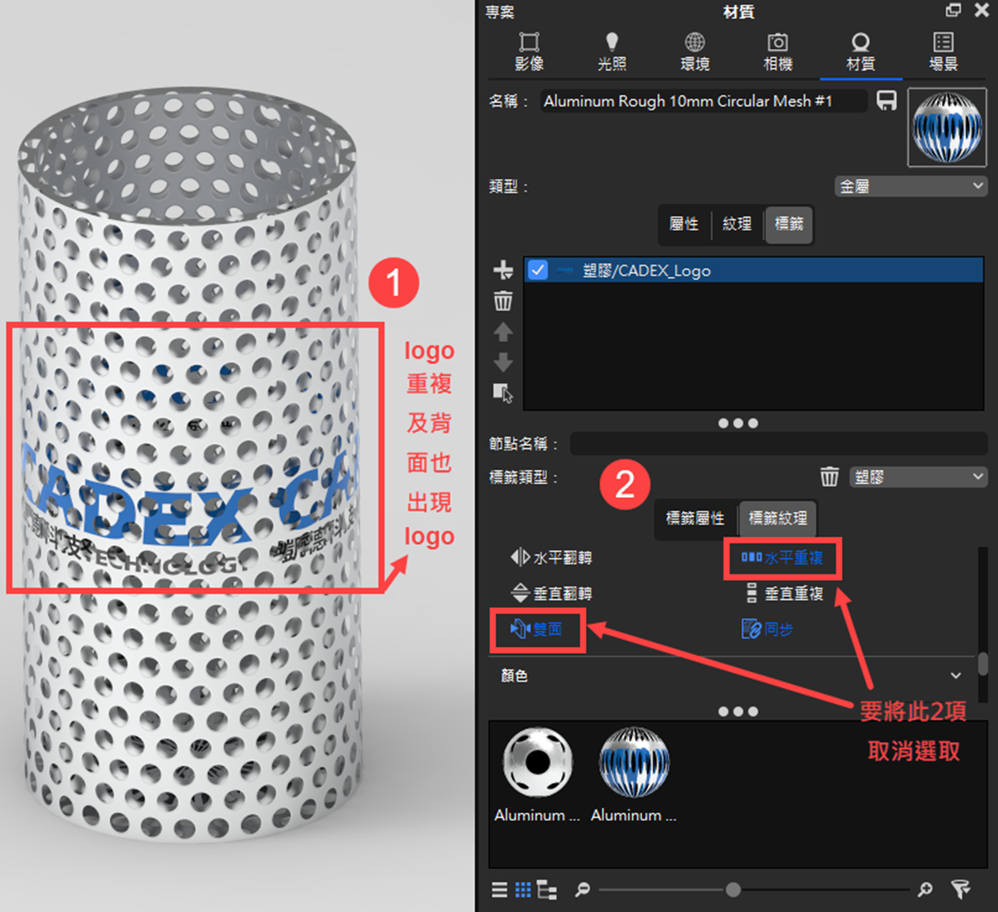This screenshot has height=912, width=998.
Task: Open the 標籤類型 塑膠 dropdown
Action: 919,477
